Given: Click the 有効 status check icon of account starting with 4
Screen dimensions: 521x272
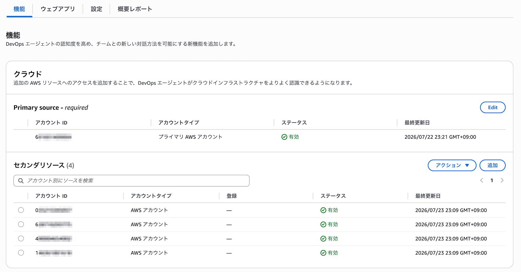Looking at the screenshot, I should 323,239.
